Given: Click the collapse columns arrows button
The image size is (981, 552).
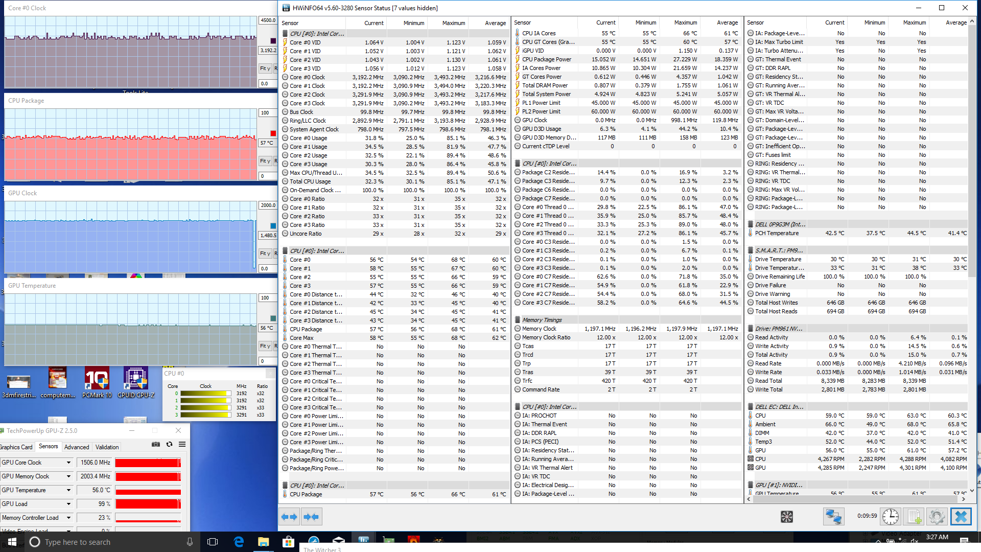Looking at the screenshot, I should 311,517.
